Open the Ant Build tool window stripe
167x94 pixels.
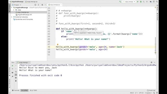pyautogui.click(x=157, y=17)
